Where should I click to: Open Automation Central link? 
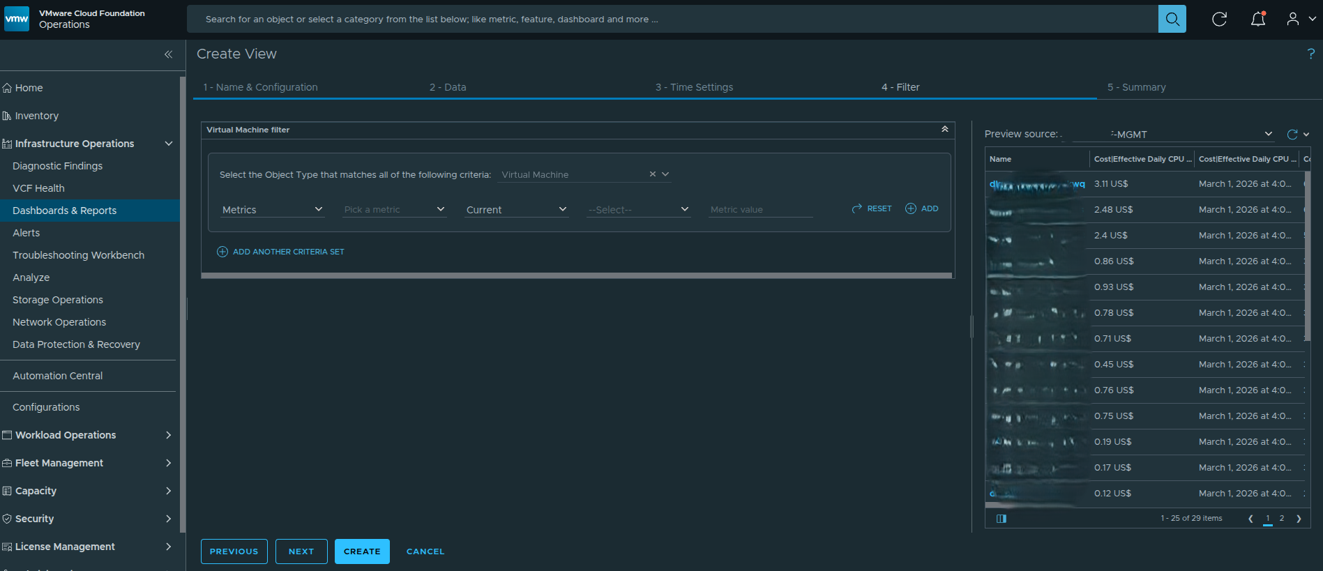pos(57,376)
